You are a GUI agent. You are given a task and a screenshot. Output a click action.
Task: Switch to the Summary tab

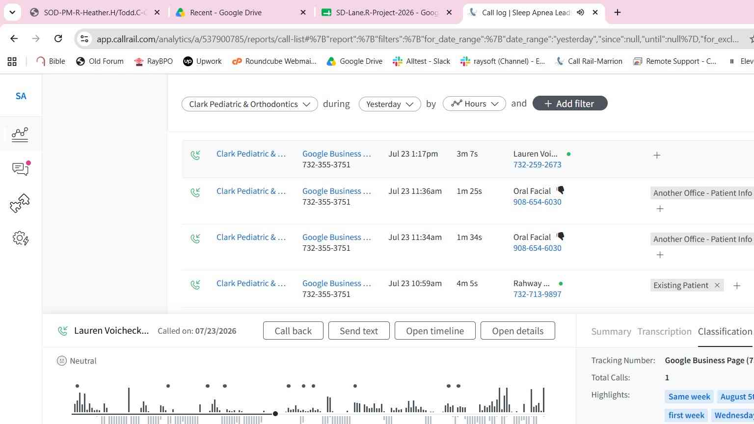[x=611, y=332]
